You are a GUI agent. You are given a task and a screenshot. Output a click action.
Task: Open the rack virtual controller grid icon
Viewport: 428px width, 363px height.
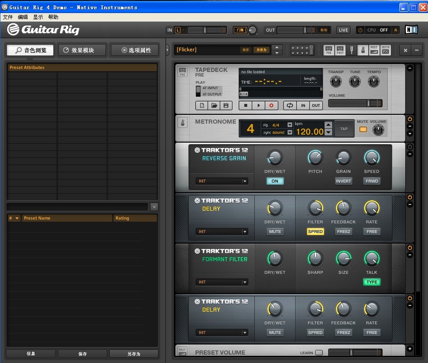coord(302,50)
